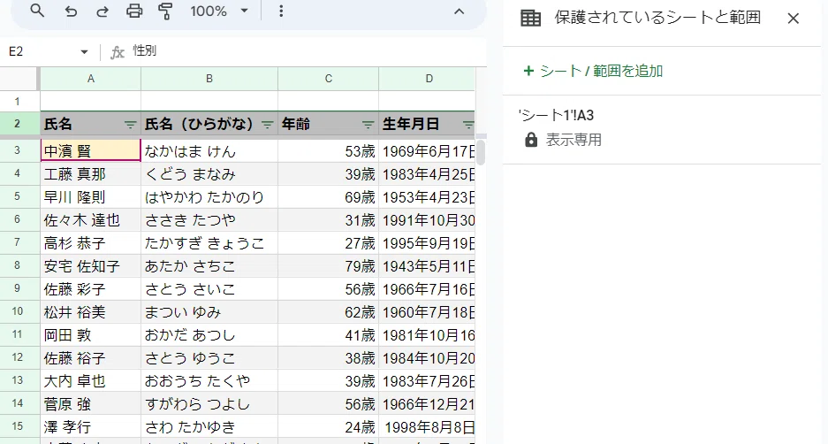The width and height of the screenshot is (828, 444).
Task: Select cell containing 高杉 恭子
Action: coord(91,242)
